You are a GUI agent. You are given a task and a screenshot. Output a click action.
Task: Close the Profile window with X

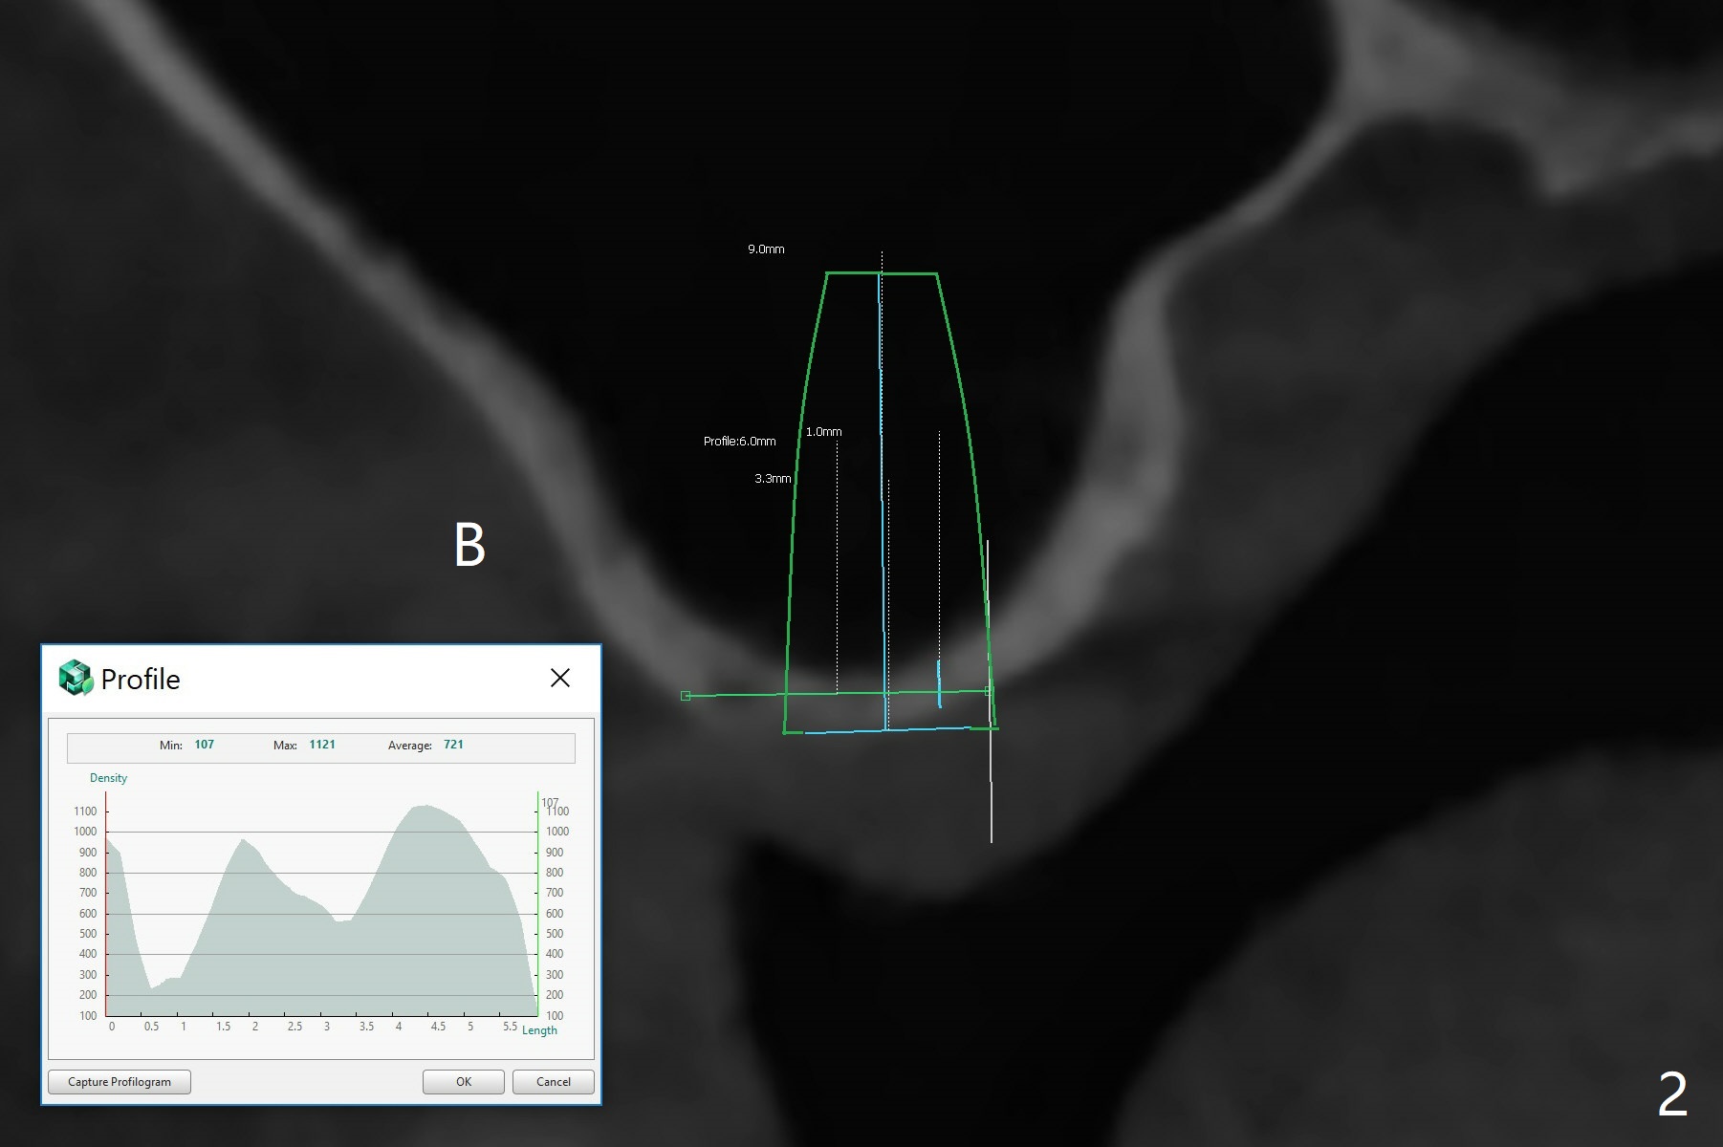560,678
